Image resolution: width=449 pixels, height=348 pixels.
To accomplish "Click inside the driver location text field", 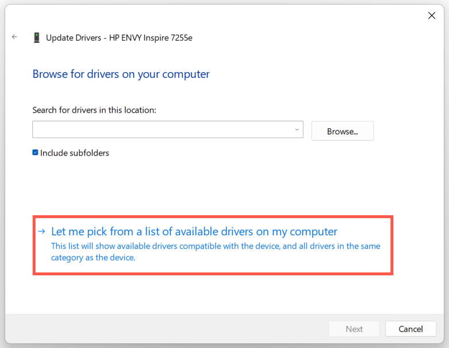I will [161, 129].
